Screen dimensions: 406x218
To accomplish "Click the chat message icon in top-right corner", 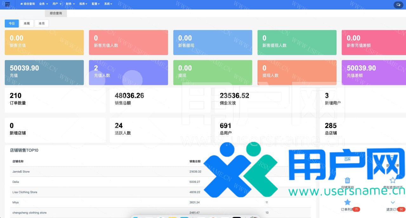I will click(x=398, y=5).
